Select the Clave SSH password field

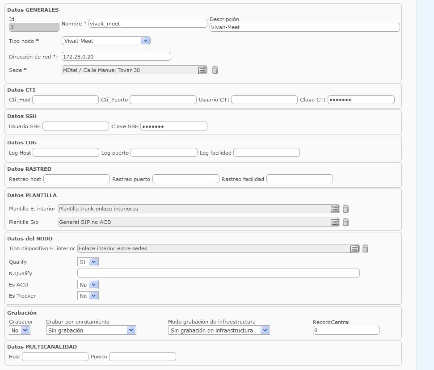[x=174, y=126]
